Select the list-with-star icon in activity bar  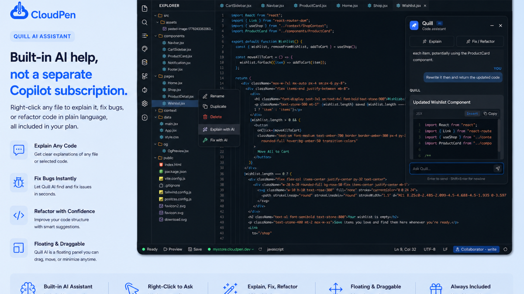click(145, 36)
